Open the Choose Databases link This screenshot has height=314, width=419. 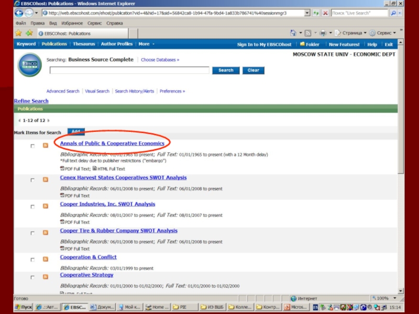(x=160, y=60)
